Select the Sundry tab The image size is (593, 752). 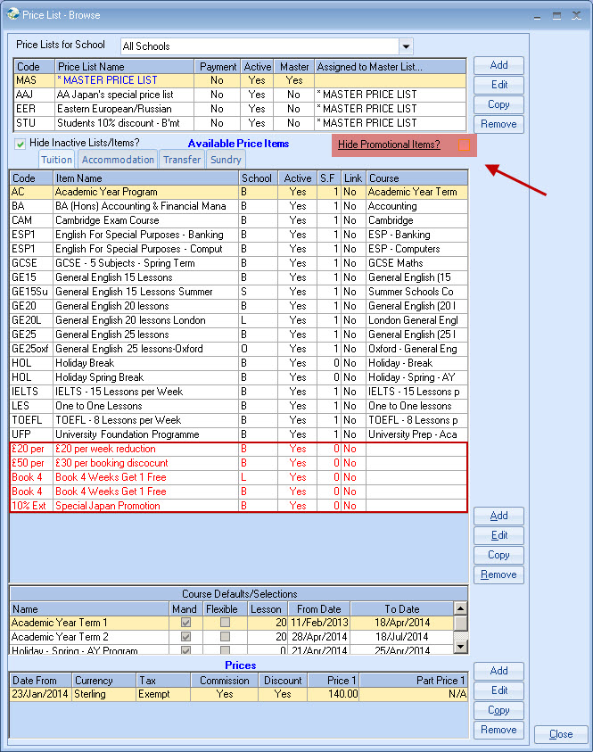pyautogui.click(x=226, y=160)
